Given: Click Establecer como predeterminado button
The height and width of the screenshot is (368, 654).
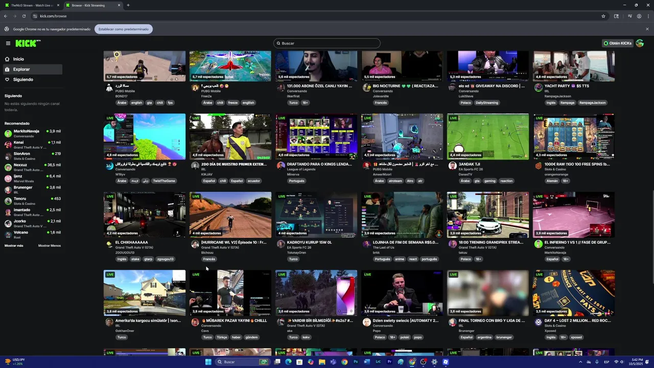Looking at the screenshot, I should point(123,29).
